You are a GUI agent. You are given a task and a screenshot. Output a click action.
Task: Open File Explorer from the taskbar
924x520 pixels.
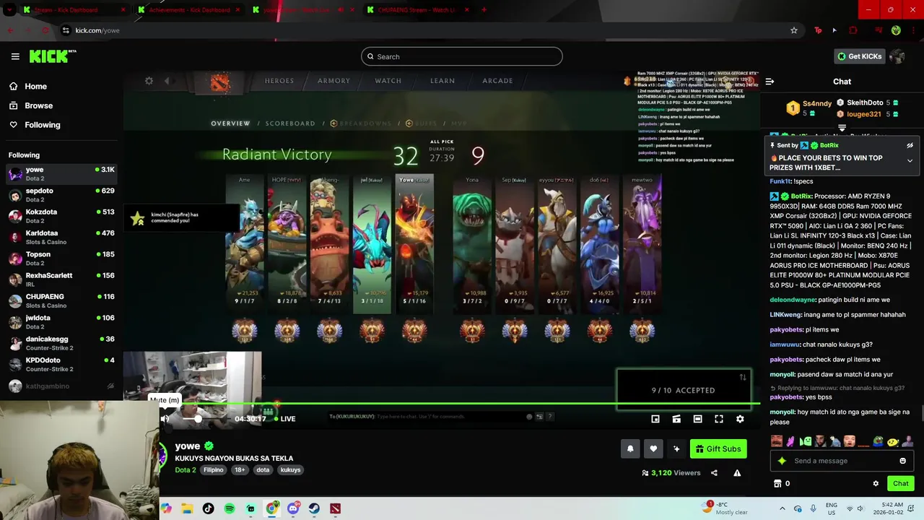pos(187,508)
